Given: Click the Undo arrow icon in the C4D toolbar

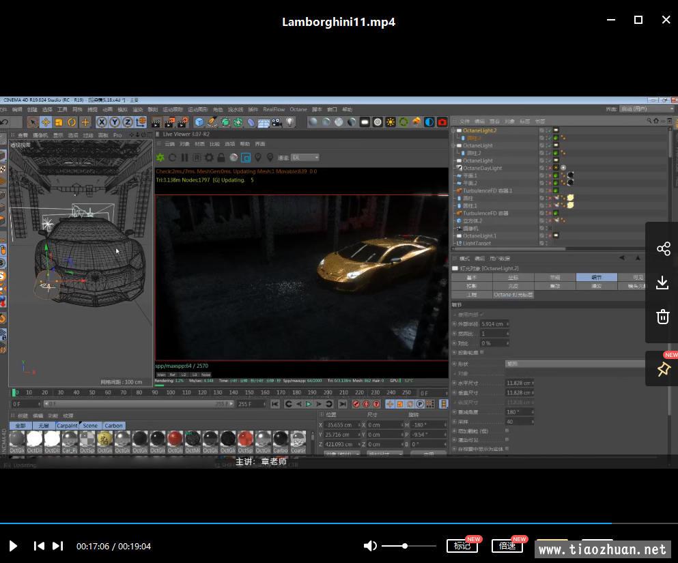Looking at the screenshot, I should tap(4, 122).
